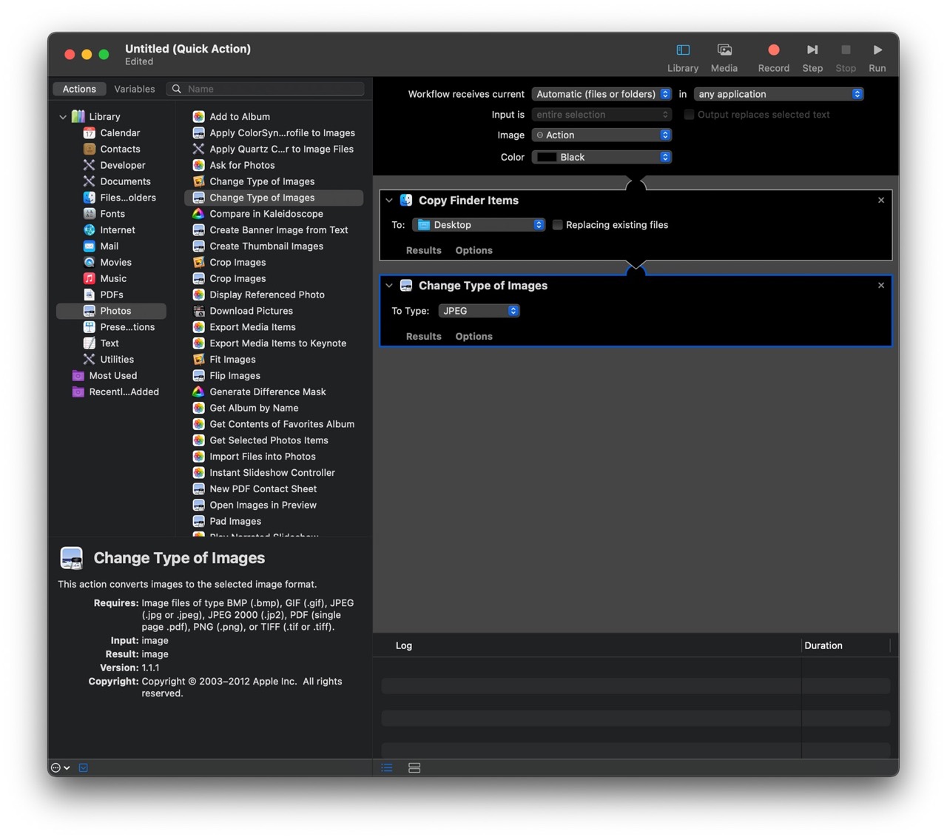Open the Color Black swatch popup
947x840 pixels.
[x=601, y=157]
